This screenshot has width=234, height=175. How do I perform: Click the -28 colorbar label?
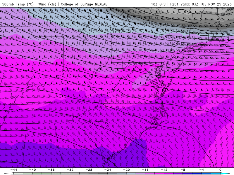pos(89,170)
